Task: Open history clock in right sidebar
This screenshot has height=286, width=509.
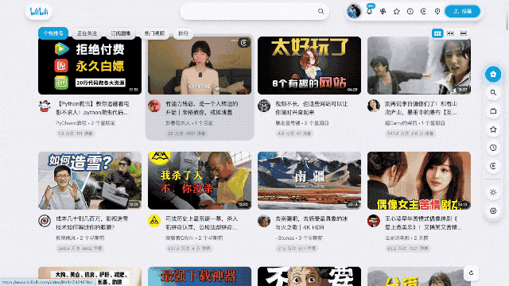Action: pyautogui.click(x=493, y=148)
